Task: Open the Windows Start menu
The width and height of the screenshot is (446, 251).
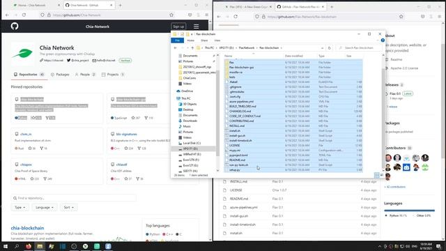Action: [x=6, y=246]
